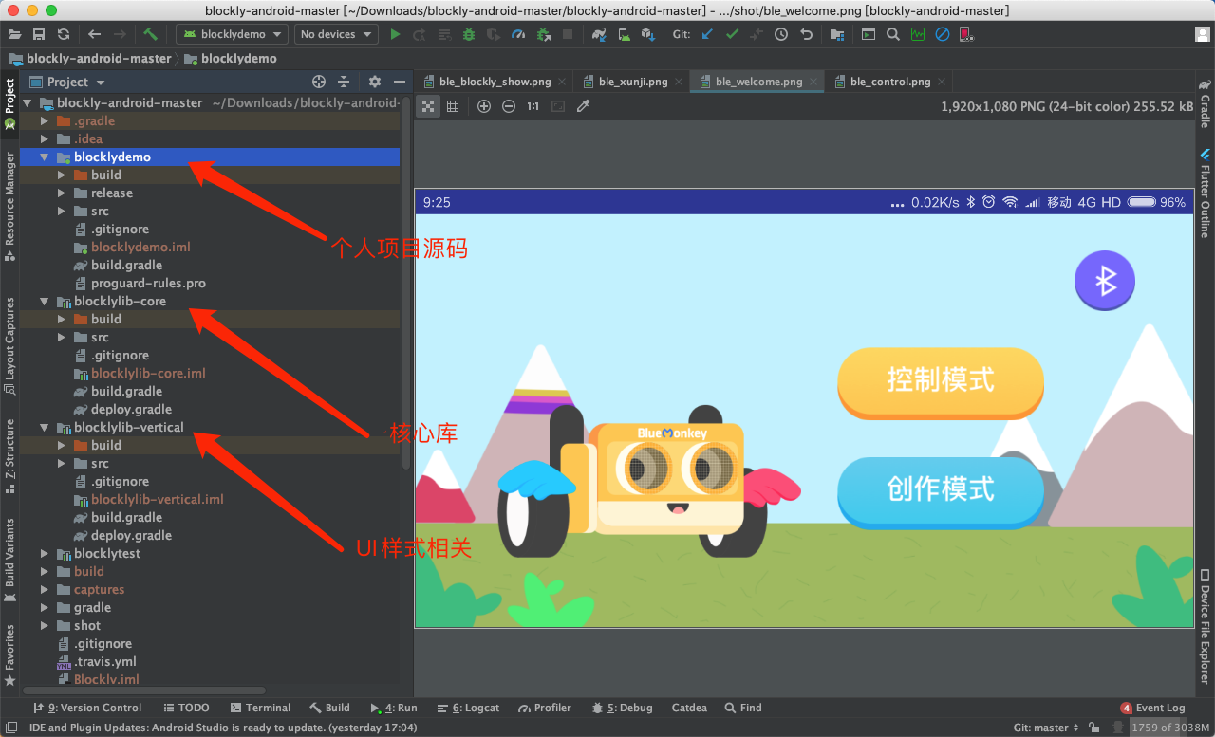This screenshot has height=737, width=1215.
Task: Toggle the chessboard transparency background
Action: coord(428,106)
